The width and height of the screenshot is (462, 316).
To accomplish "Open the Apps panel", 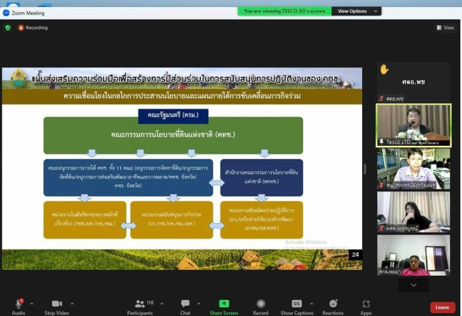I will [366, 306].
